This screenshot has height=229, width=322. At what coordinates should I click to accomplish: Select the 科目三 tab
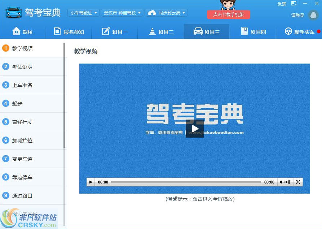207,32
